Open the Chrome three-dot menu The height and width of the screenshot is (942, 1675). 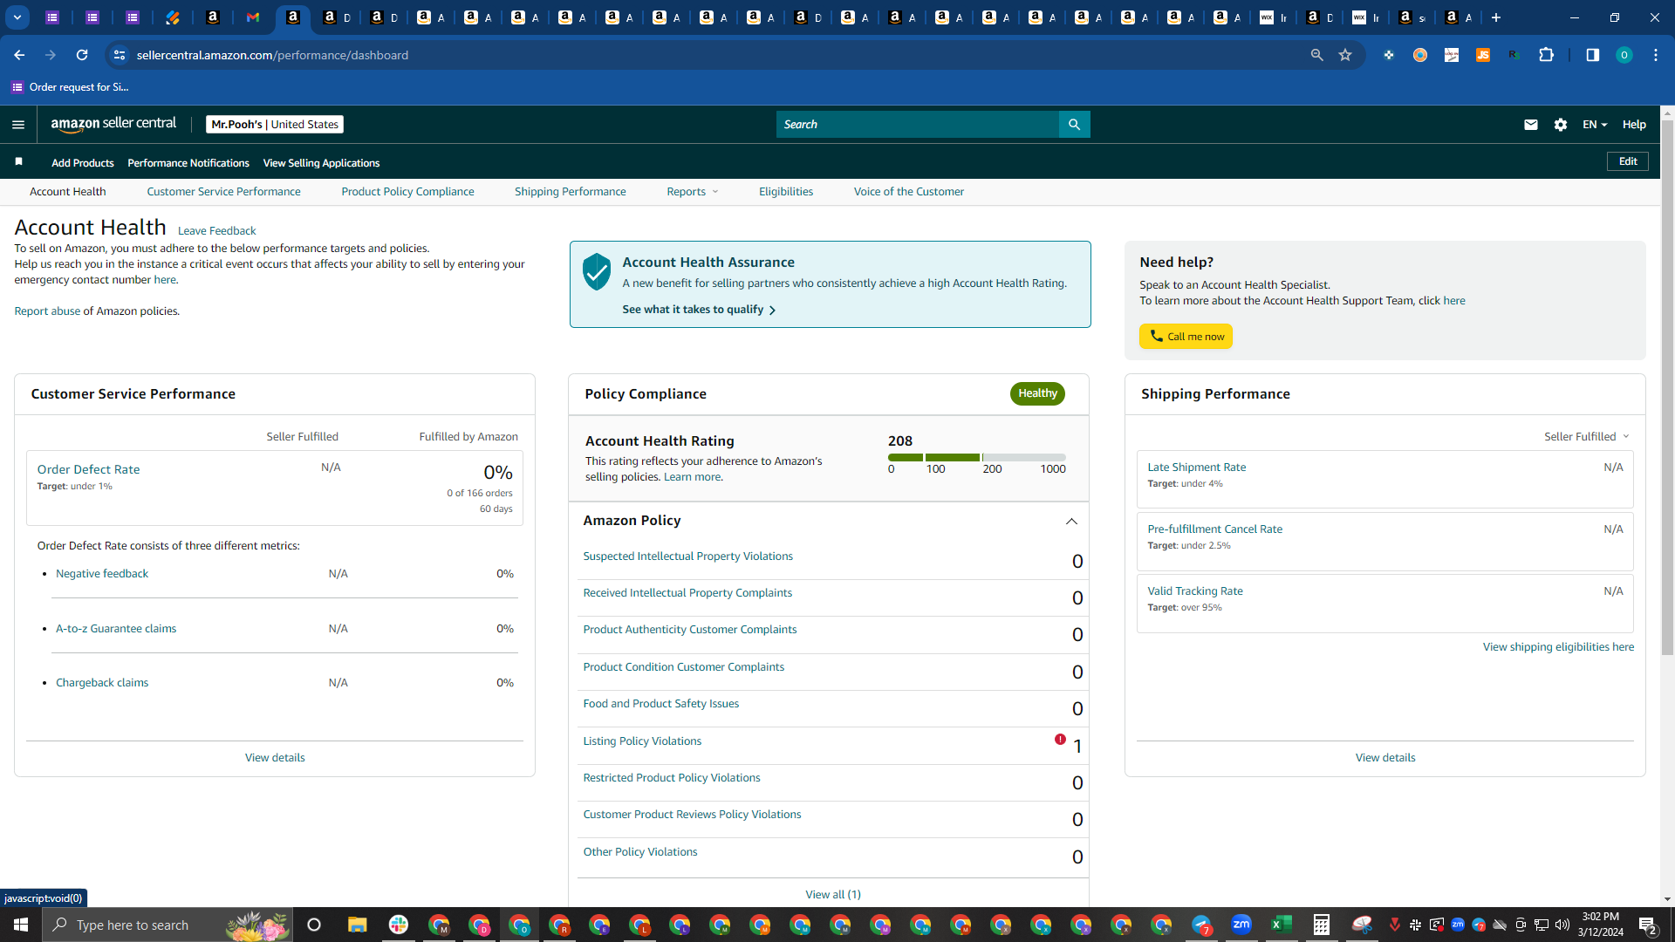click(1656, 55)
